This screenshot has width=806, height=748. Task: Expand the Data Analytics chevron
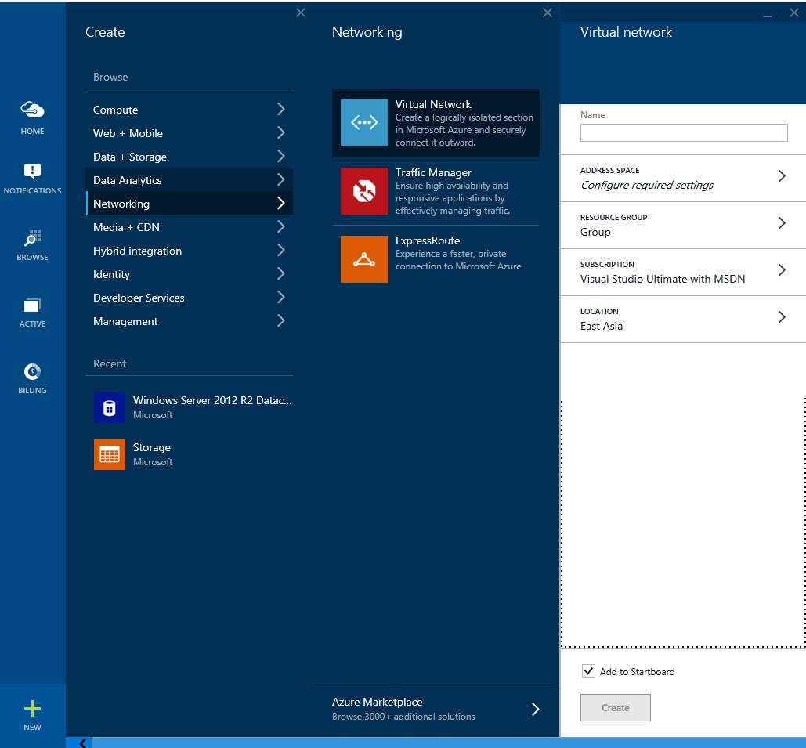pos(280,179)
